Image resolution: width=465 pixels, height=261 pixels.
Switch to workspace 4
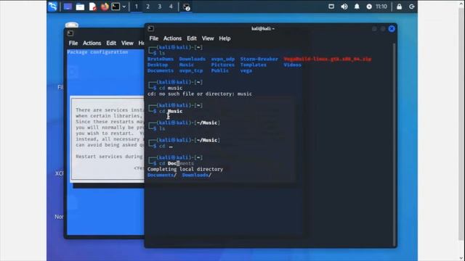click(171, 7)
